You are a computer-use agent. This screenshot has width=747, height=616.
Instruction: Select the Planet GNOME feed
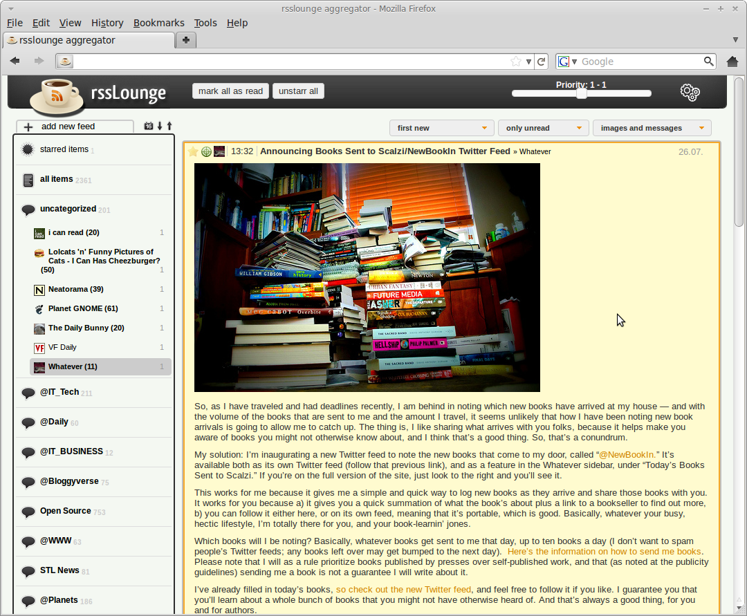coord(83,308)
